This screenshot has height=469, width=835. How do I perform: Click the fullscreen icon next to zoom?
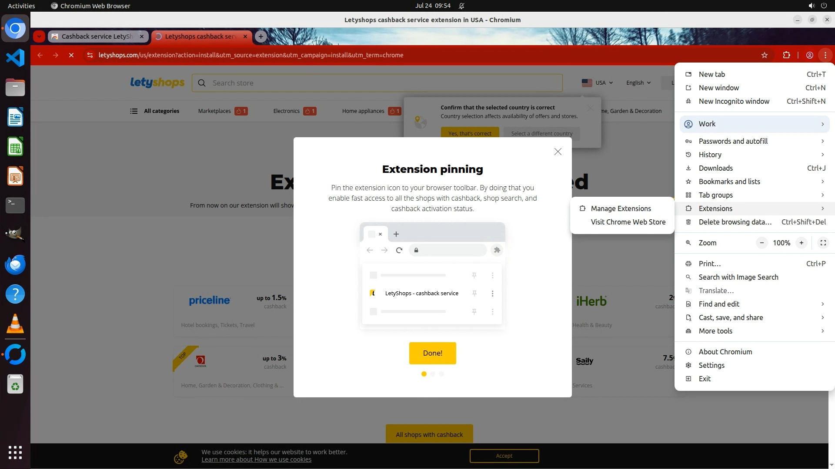tap(823, 243)
